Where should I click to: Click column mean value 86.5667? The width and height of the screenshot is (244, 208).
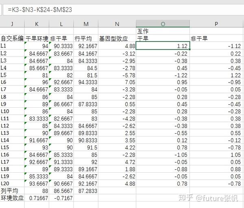pos(61,191)
